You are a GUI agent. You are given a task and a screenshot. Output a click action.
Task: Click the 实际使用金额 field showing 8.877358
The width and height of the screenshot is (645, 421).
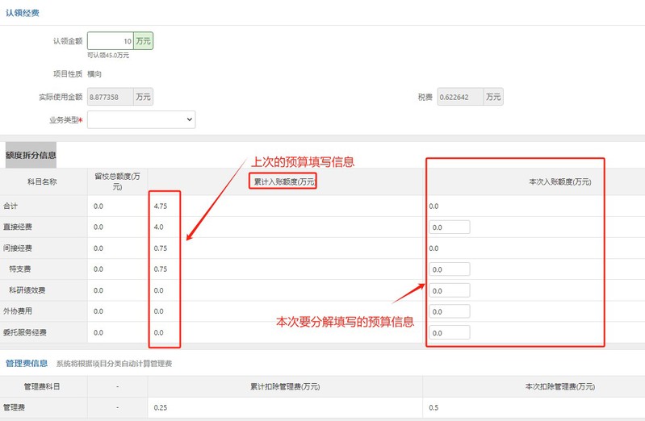tap(110, 97)
